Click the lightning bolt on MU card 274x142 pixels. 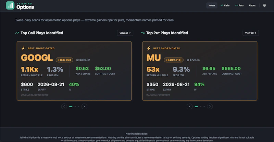click(149, 48)
